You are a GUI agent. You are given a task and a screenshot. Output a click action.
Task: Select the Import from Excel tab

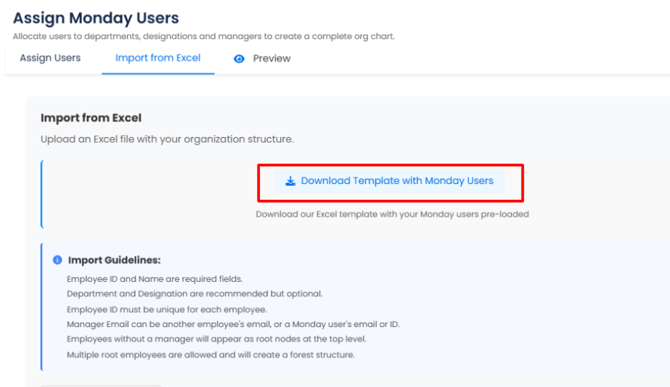(158, 58)
